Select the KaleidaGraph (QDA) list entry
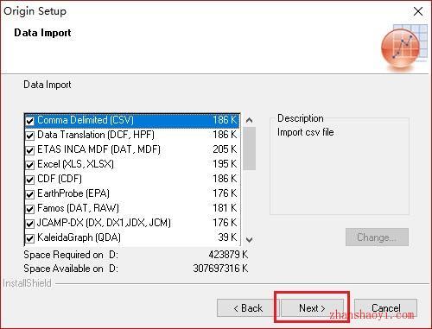 click(x=132, y=237)
